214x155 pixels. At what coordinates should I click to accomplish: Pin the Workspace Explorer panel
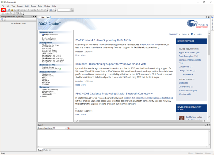(33, 17)
